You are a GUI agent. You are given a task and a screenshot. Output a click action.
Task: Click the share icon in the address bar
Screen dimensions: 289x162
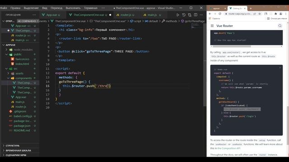point(255,14)
